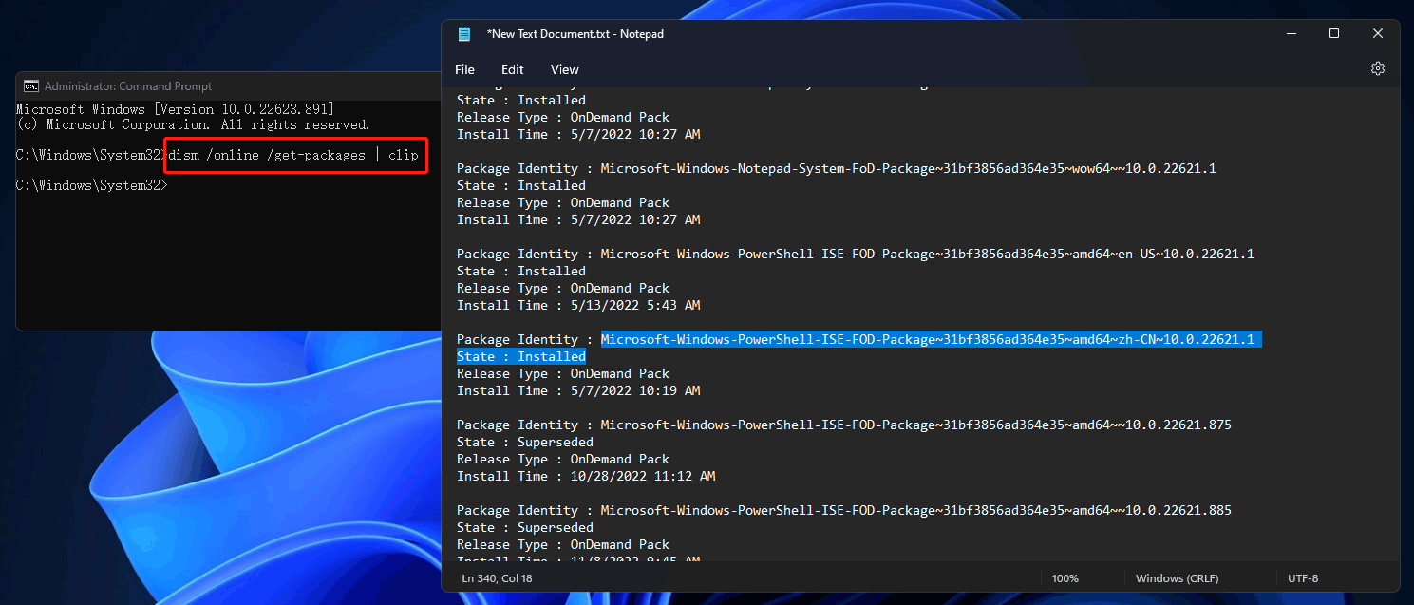Image resolution: width=1414 pixels, height=605 pixels.
Task: Select the highlighted zh-CN PowerShell-ISE package text
Action: click(929, 339)
